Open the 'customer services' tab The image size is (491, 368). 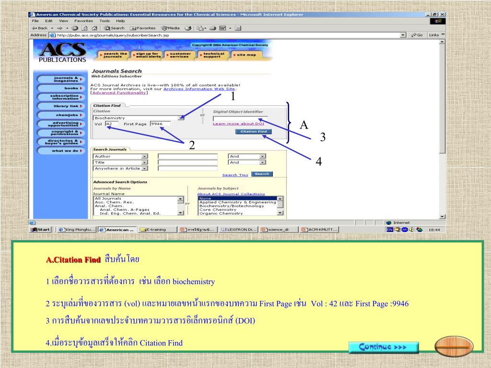[180, 55]
